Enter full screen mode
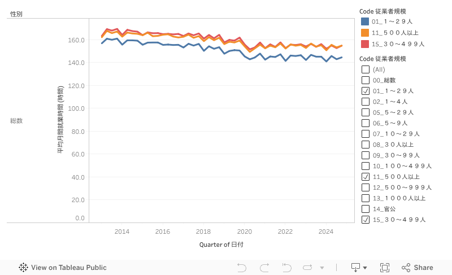The image size is (452, 275). click(385, 268)
